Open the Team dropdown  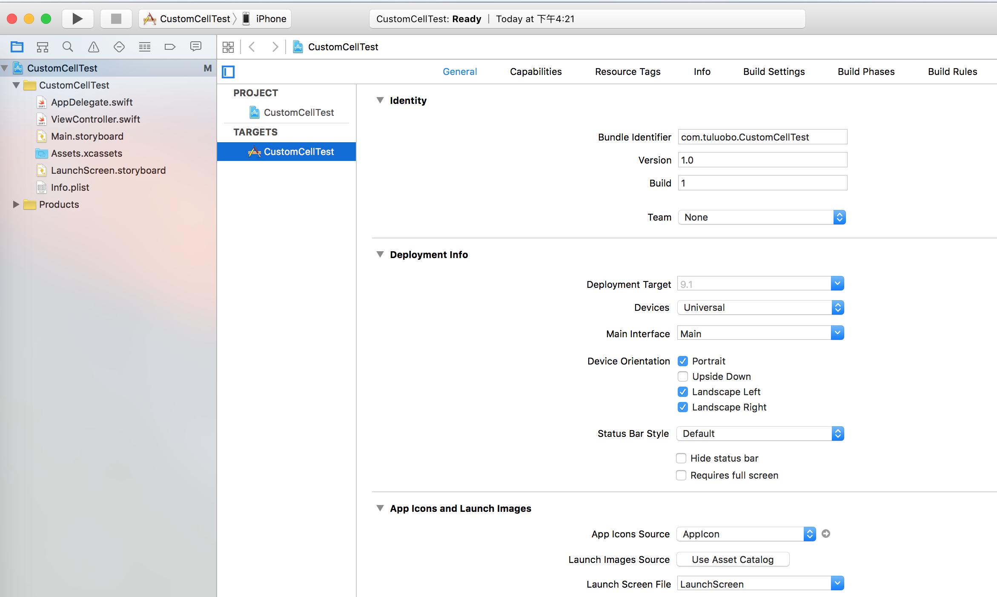[x=762, y=217]
